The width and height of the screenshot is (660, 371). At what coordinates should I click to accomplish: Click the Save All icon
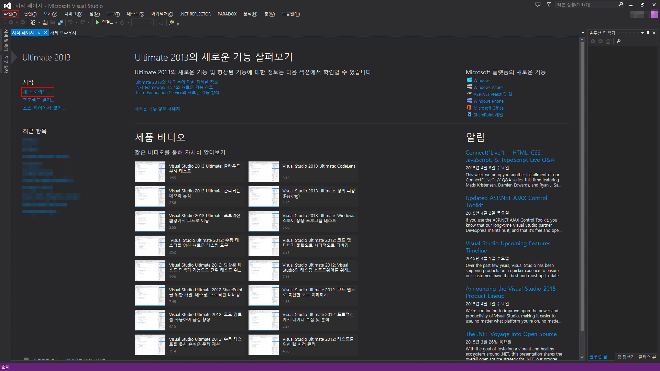(60, 22)
